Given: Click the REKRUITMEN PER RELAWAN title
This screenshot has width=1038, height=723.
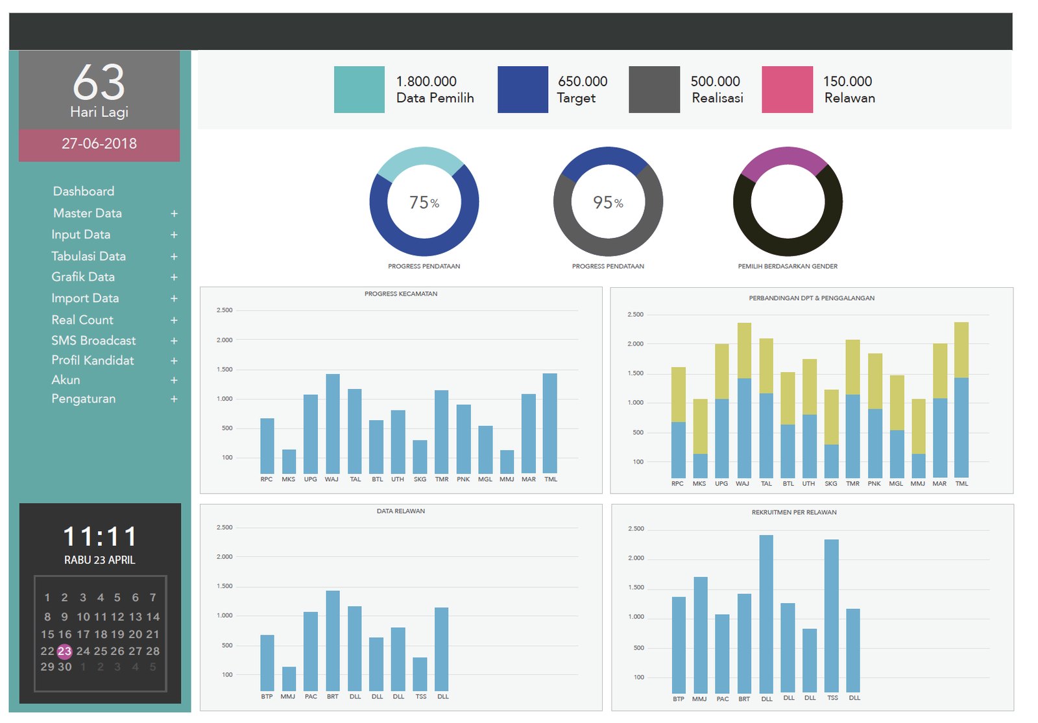Looking at the screenshot, I should tap(794, 512).
